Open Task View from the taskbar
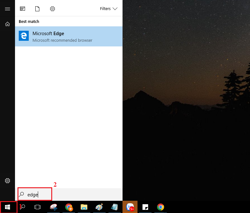 pos(37,207)
